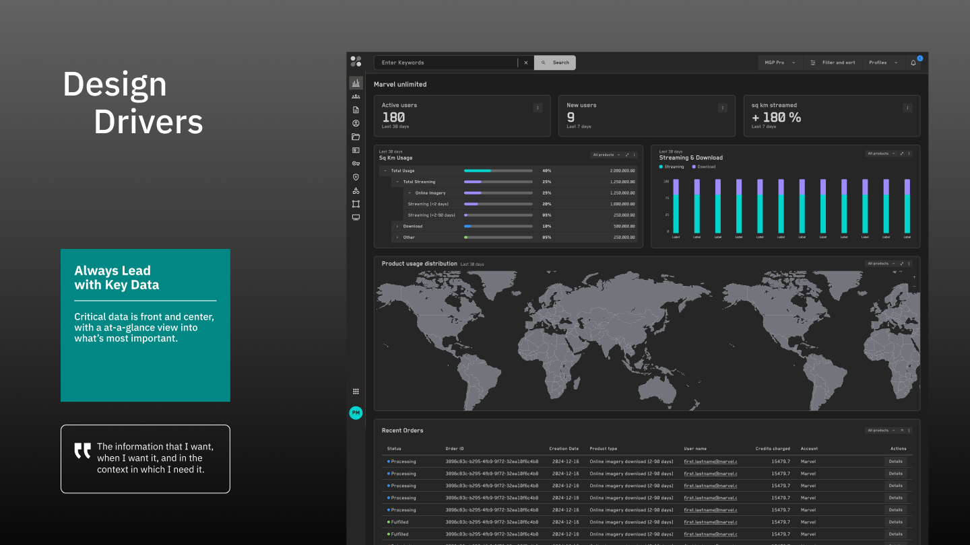Open the sq km streamed card options menu
Image resolution: width=970 pixels, height=545 pixels.
[x=907, y=108]
